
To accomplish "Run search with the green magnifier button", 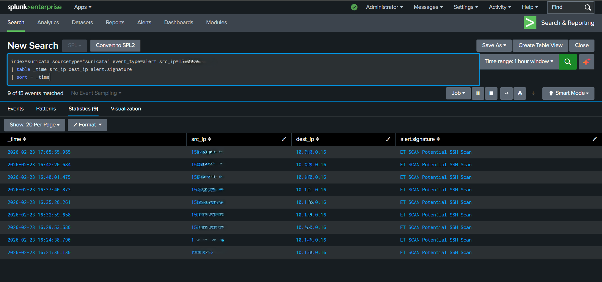I will pos(567,61).
